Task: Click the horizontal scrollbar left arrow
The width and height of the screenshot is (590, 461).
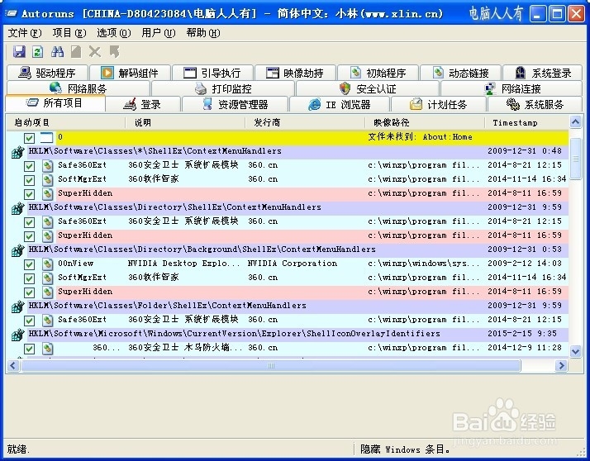Action: point(13,365)
